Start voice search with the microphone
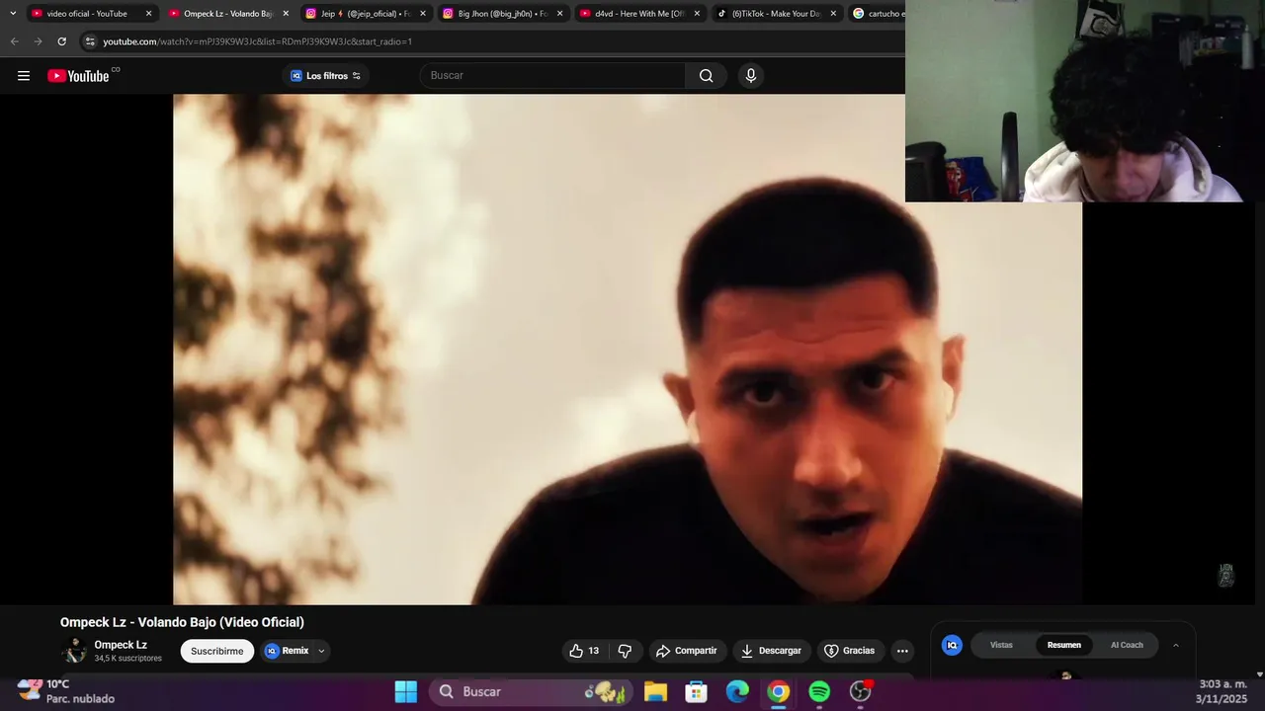This screenshot has height=711, width=1265. click(x=751, y=75)
